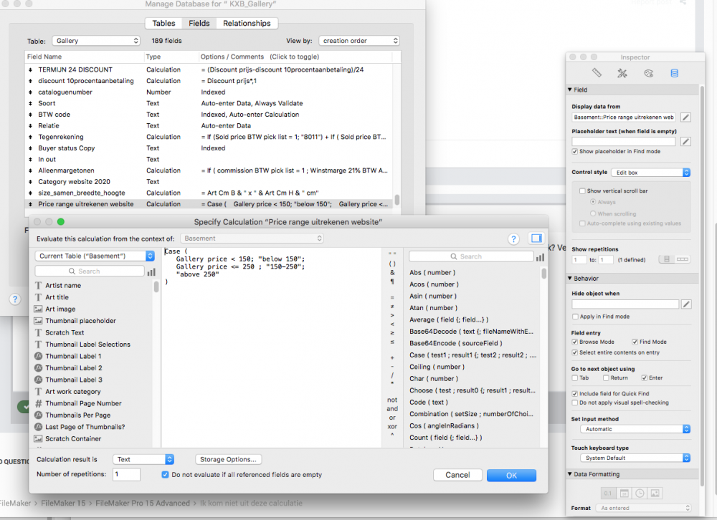The width and height of the screenshot is (717, 520).
Task: Toggle Include field for Quick Find
Action: [575, 394]
